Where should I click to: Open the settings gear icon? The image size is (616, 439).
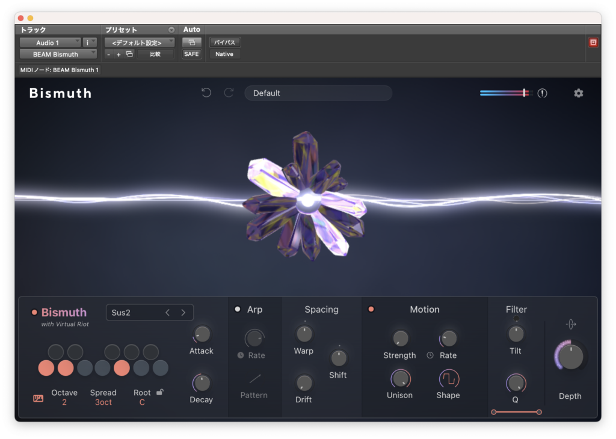(578, 93)
